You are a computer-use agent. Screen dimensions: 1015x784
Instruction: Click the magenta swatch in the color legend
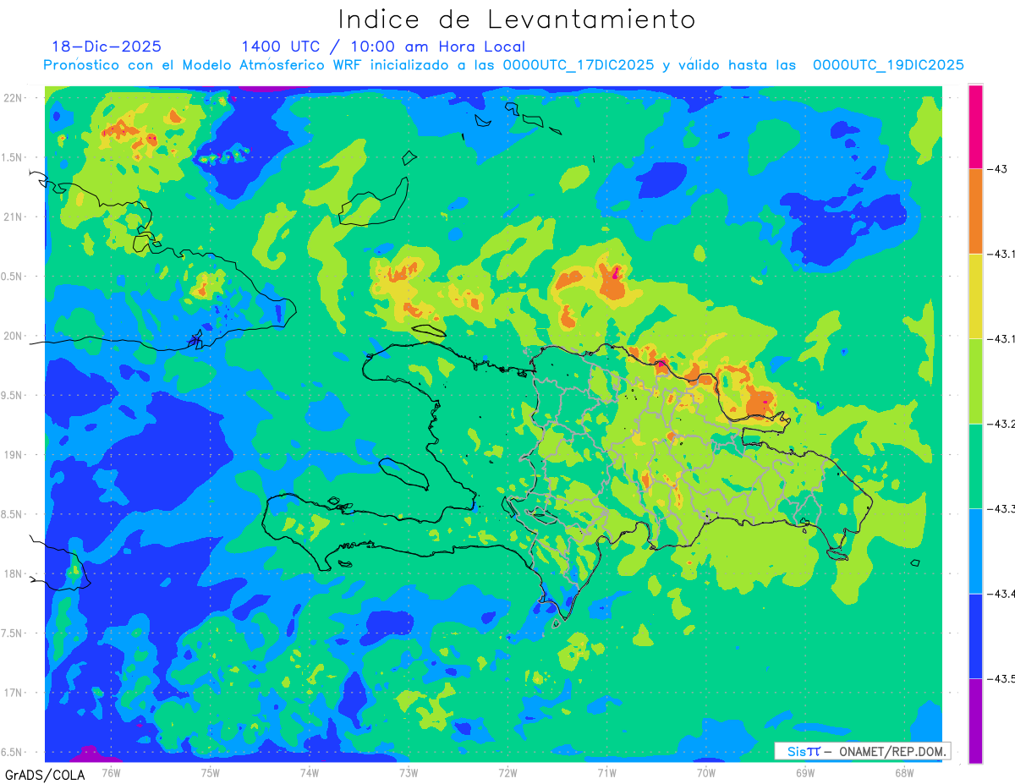pos(975,126)
